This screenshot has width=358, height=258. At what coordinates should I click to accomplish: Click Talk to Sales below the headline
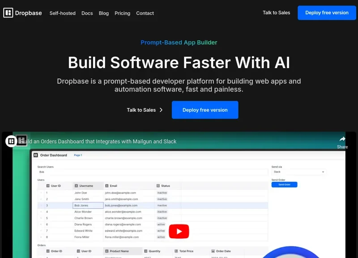coord(141,110)
